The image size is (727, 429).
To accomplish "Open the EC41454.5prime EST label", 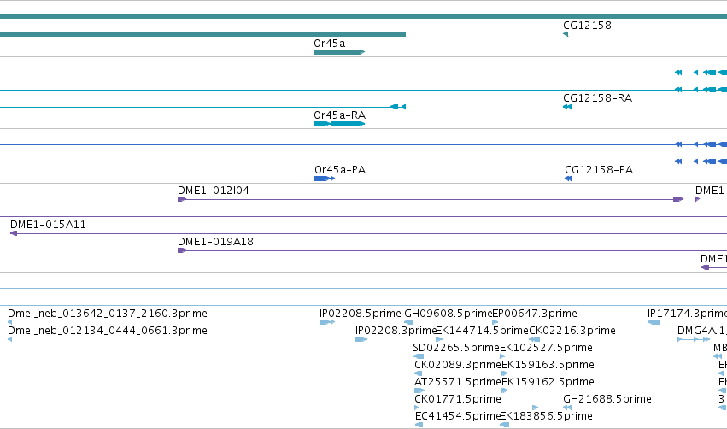I will coord(458,416).
